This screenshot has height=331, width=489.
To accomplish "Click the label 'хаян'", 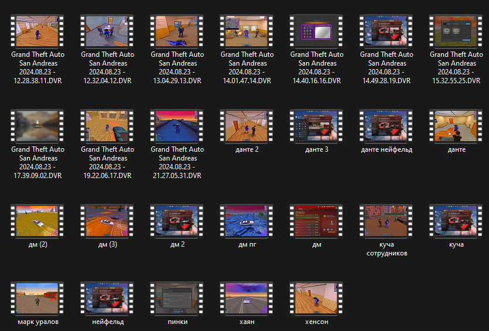I will [247, 322].
